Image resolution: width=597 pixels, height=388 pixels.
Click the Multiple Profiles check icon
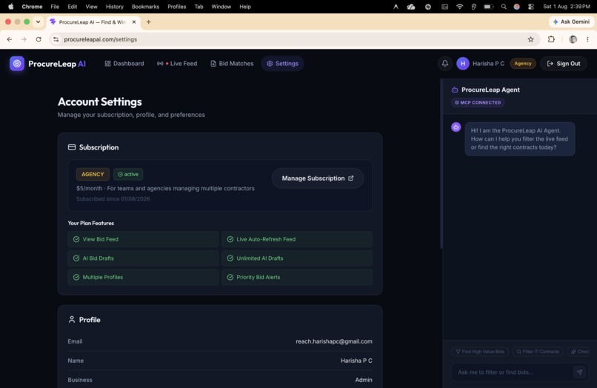click(76, 277)
